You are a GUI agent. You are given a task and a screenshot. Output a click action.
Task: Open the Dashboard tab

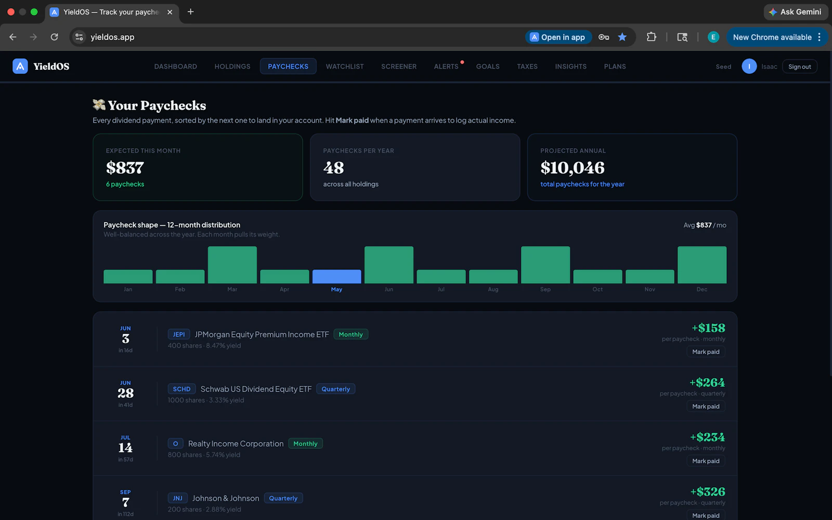click(176, 67)
